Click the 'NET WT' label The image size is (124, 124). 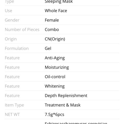pos(12,114)
